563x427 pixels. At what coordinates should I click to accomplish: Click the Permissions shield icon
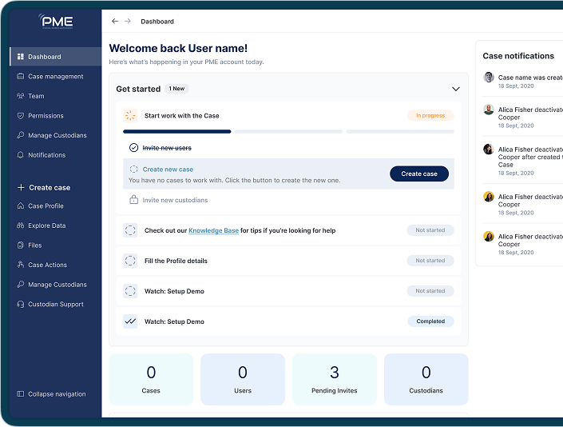click(x=21, y=116)
